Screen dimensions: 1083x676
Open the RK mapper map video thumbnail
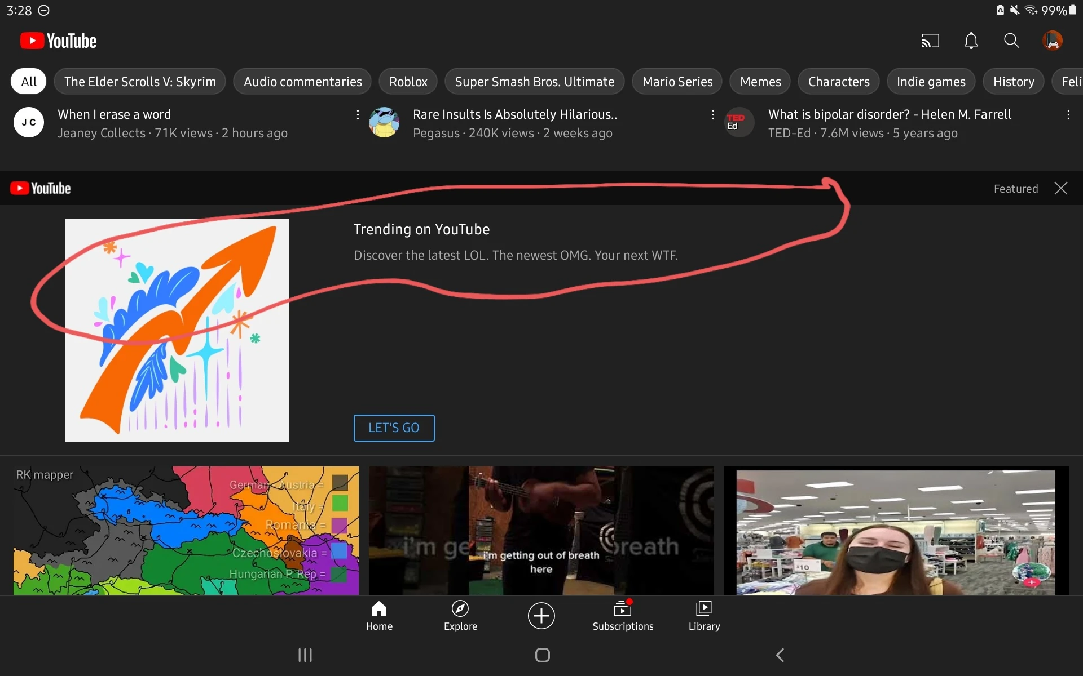pos(186,530)
